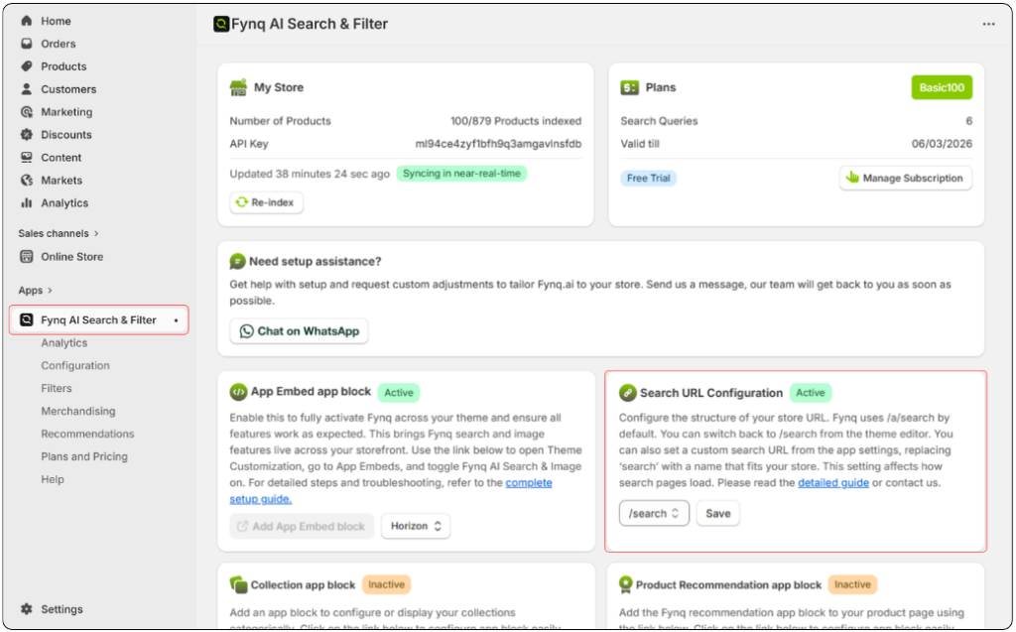Screen dimensions: 1016x632
Task: Click the Orders inbox icon
Action: click(27, 44)
